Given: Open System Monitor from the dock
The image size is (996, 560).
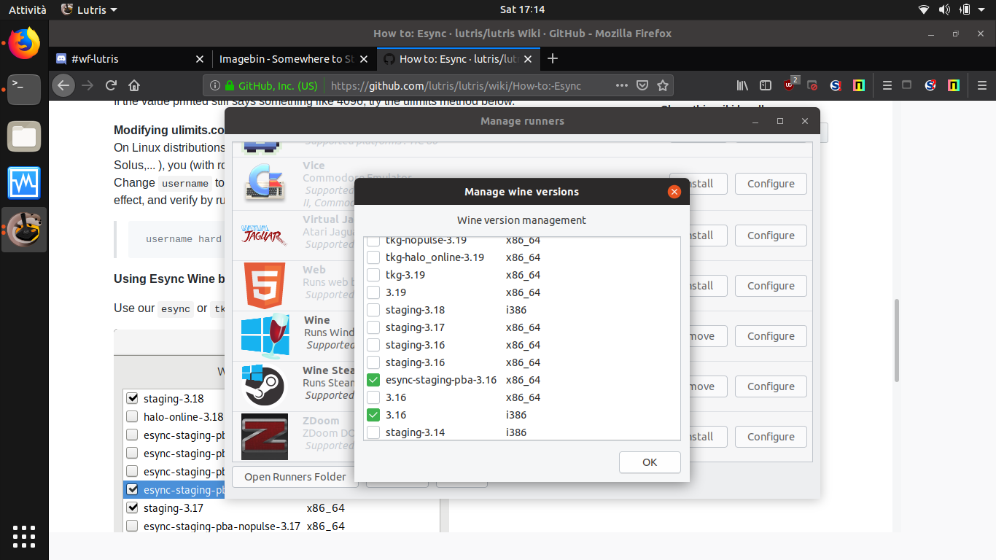Looking at the screenshot, I should [24, 183].
